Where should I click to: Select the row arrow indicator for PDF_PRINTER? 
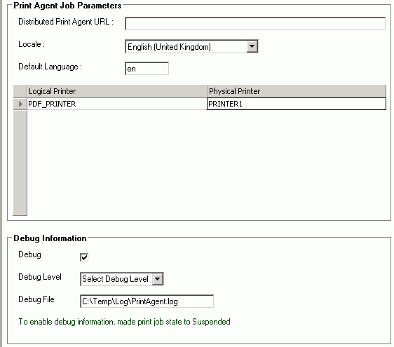[x=20, y=104]
